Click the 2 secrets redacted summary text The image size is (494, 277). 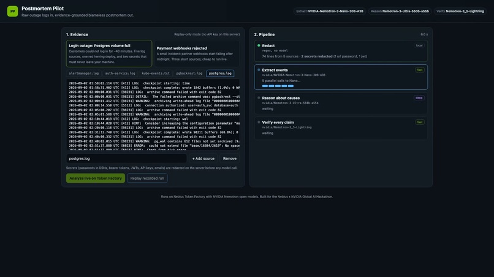[317, 56]
